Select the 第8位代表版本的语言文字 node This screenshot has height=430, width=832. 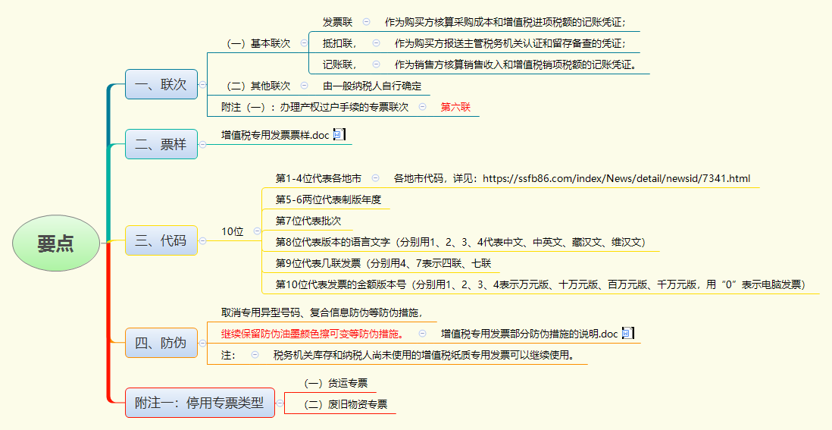click(x=461, y=242)
